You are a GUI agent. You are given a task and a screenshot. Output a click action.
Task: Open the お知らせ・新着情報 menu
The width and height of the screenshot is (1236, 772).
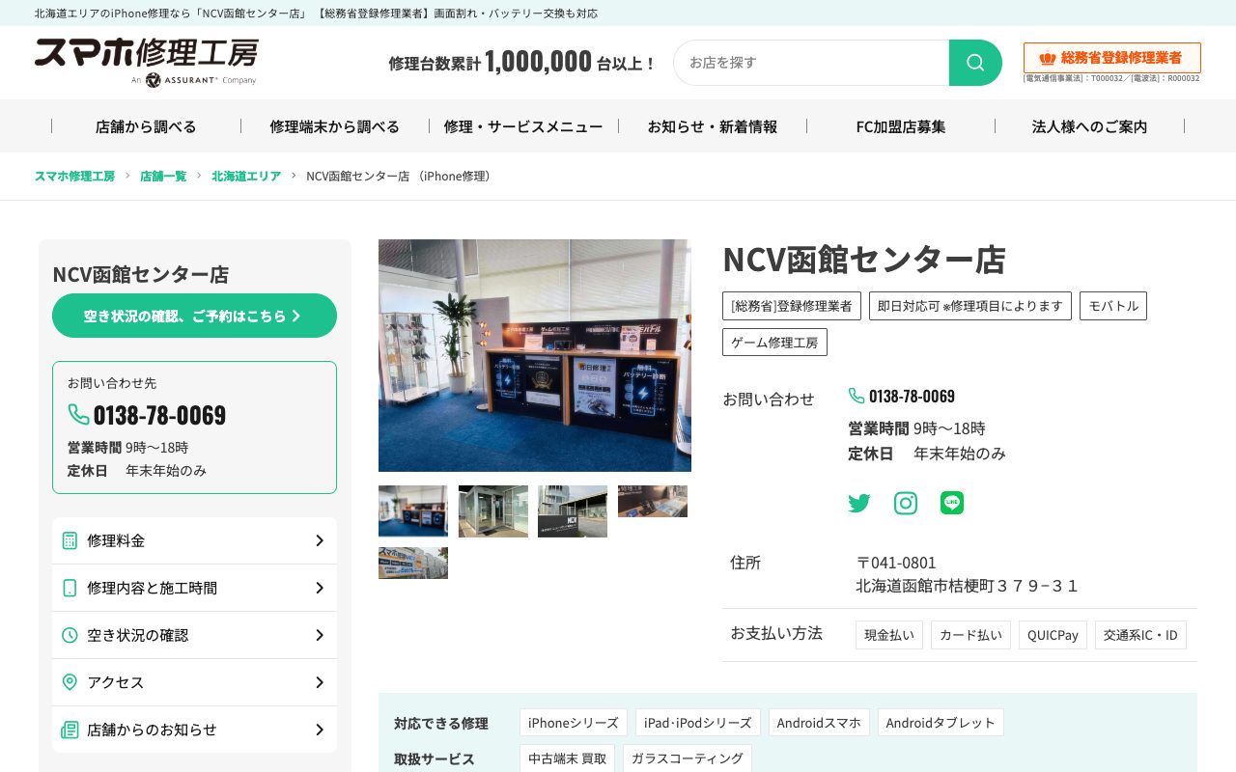(713, 126)
